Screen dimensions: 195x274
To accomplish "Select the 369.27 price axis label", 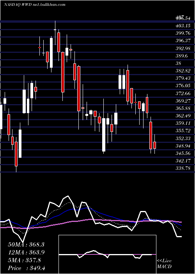I will tap(183, 101).
